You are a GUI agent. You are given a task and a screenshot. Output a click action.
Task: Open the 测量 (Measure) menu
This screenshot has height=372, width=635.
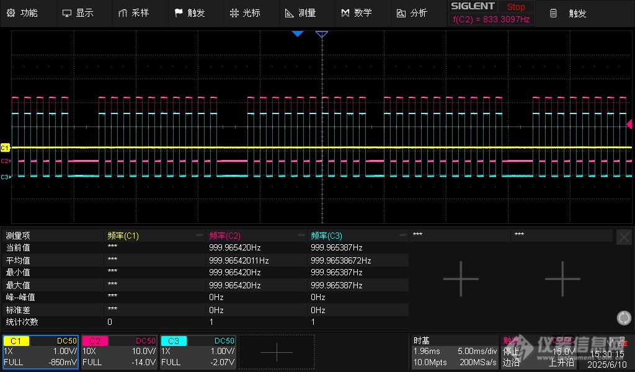300,13
